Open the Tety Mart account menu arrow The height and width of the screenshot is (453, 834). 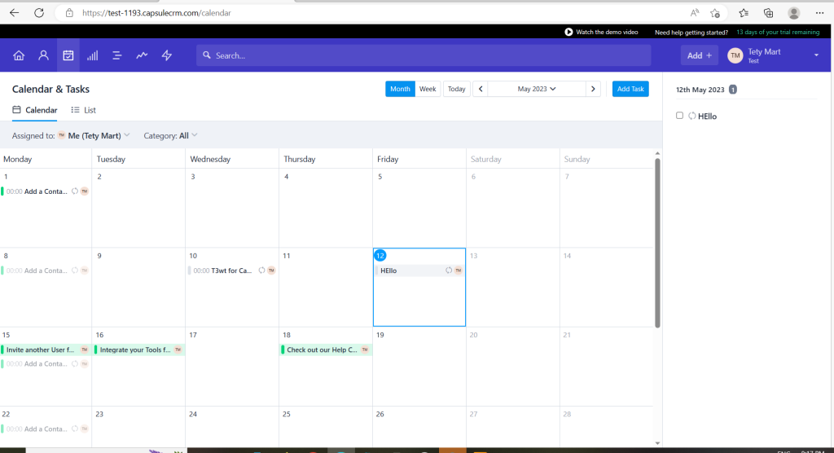(x=816, y=55)
